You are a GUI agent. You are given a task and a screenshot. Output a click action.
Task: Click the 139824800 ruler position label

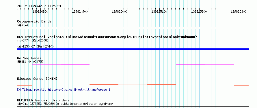40,12
